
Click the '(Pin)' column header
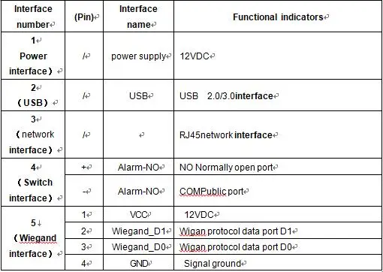pyautogui.click(x=84, y=17)
